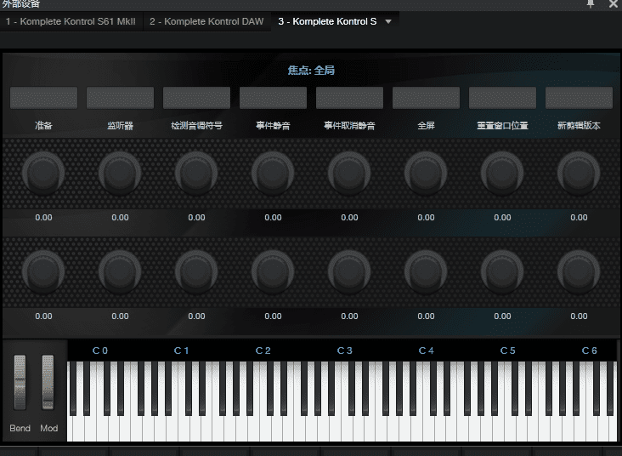
Task: Click the 监听器 label
Action: (120, 126)
